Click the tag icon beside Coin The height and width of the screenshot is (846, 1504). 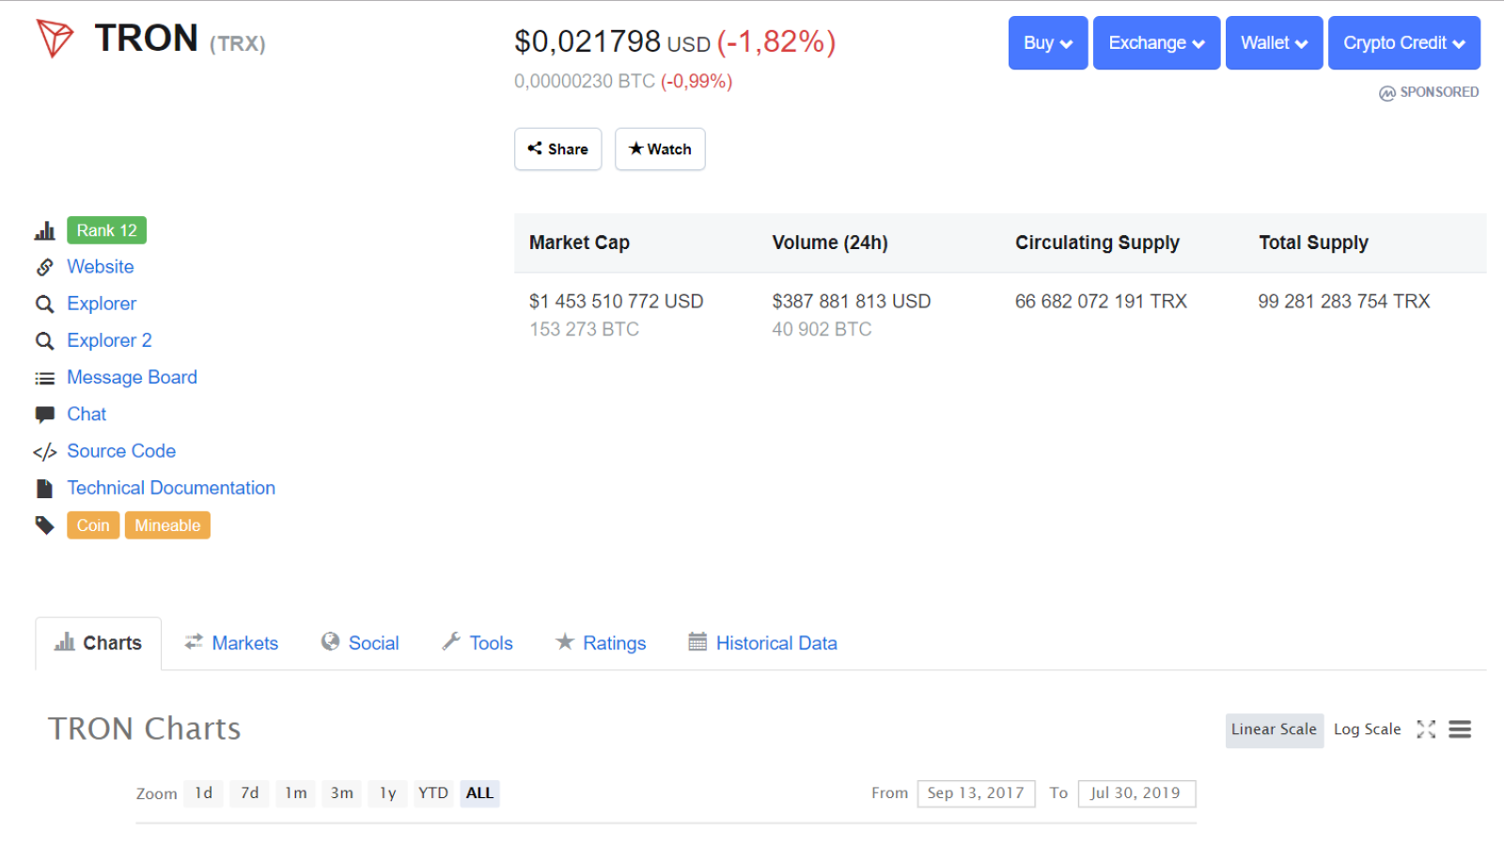click(x=44, y=525)
